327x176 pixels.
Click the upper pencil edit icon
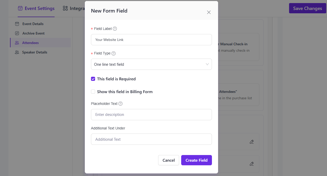tap(252, 142)
